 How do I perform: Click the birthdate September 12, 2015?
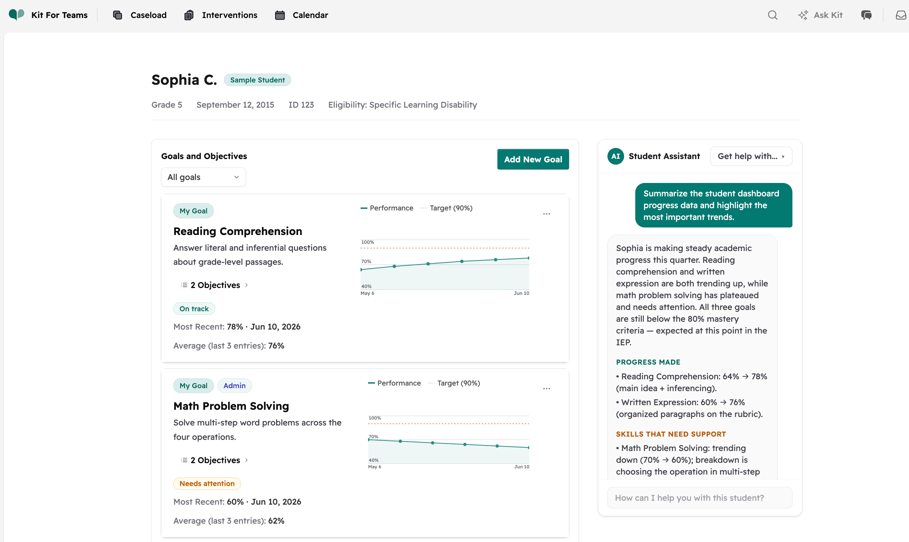(x=235, y=105)
